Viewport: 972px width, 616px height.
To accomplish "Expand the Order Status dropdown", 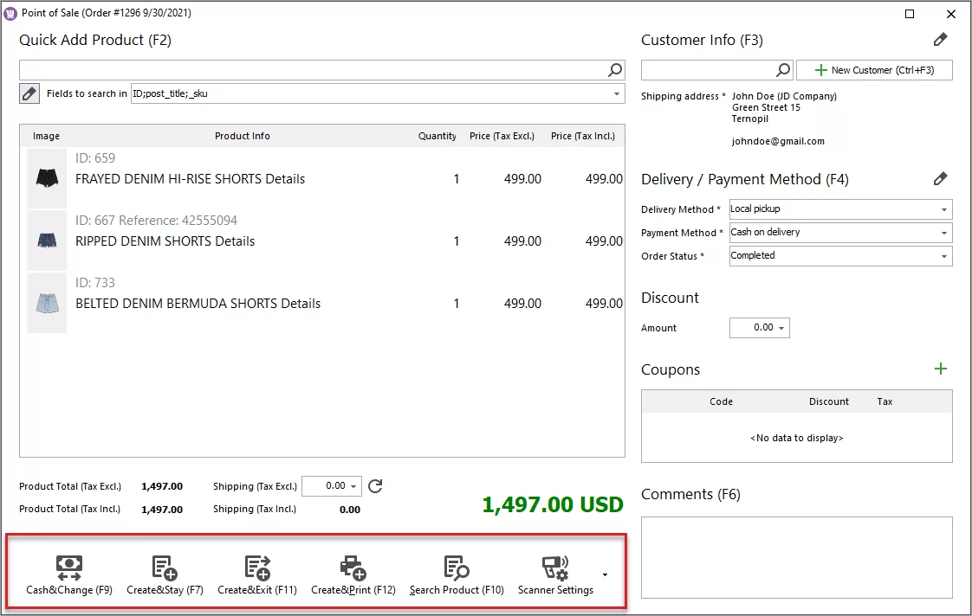I will click(x=943, y=255).
